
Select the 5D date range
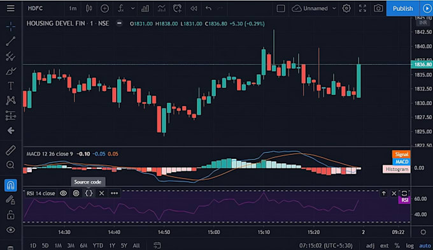tap(45, 246)
